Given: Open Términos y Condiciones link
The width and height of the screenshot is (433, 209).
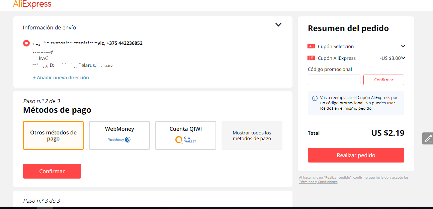Looking at the screenshot, I should tap(318, 182).
